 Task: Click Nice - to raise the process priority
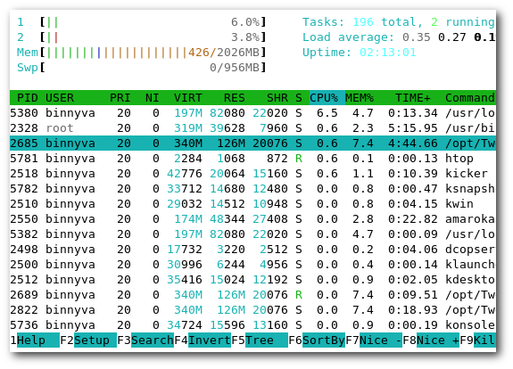(380, 340)
